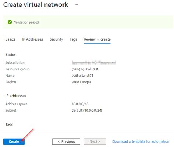Open Download a template for automation link
Screen dimensions: 174x147
point(141,141)
